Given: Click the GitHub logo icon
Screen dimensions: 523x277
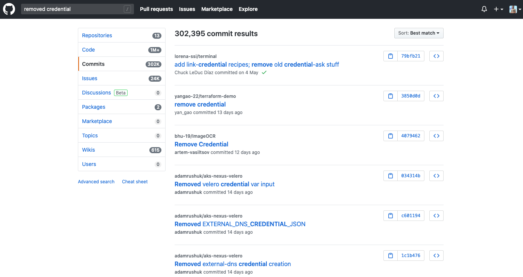Looking at the screenshot, I should tap(9, 9).
